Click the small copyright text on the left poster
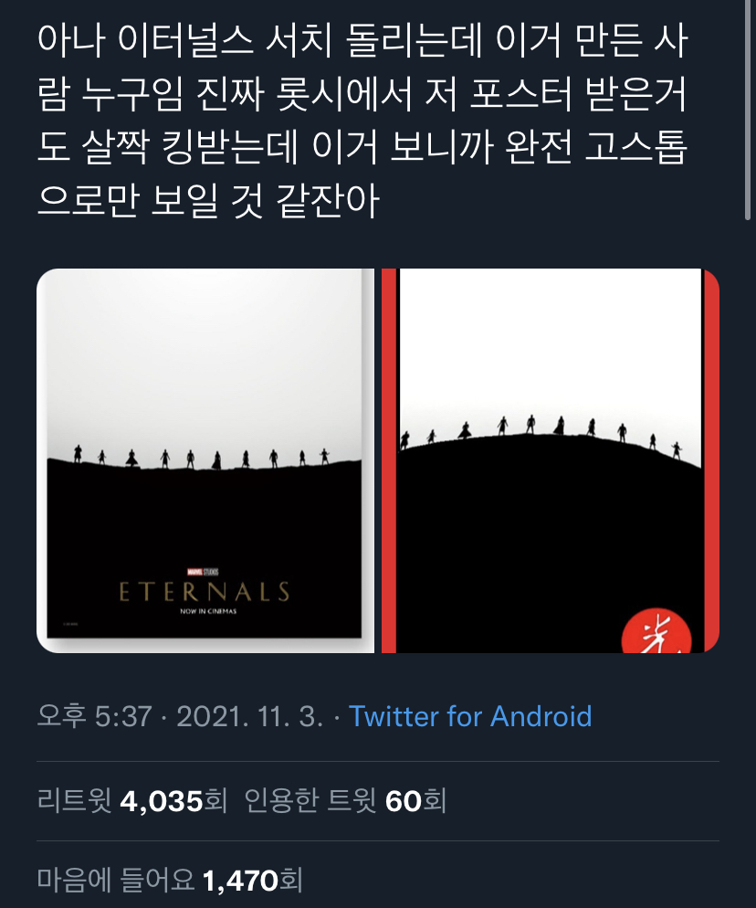Screen dimensions: 756x908 (70, 624)
